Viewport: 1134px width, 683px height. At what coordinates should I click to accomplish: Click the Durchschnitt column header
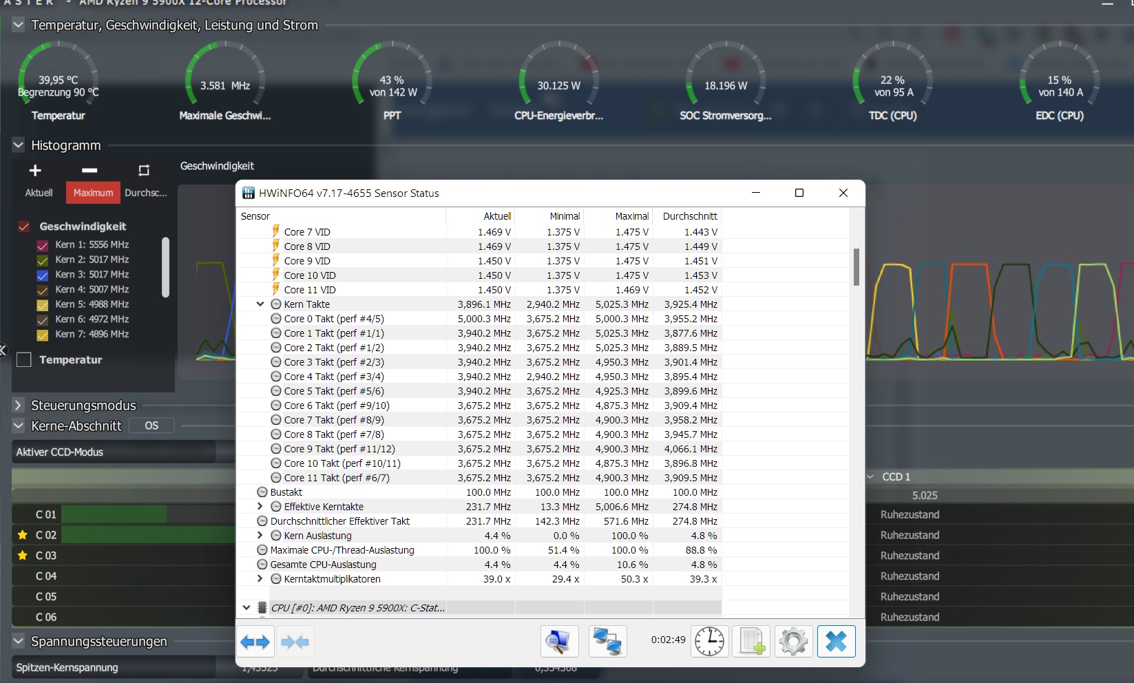click(687, 216)
